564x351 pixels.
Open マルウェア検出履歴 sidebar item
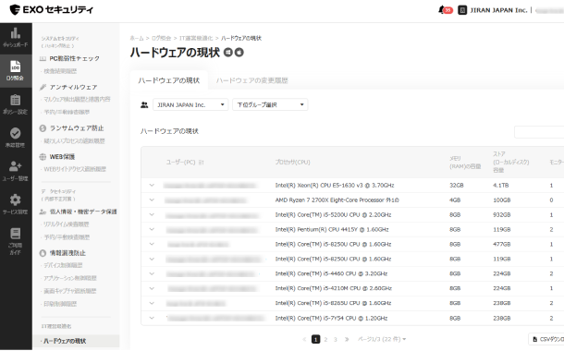[x=77, y=99]
